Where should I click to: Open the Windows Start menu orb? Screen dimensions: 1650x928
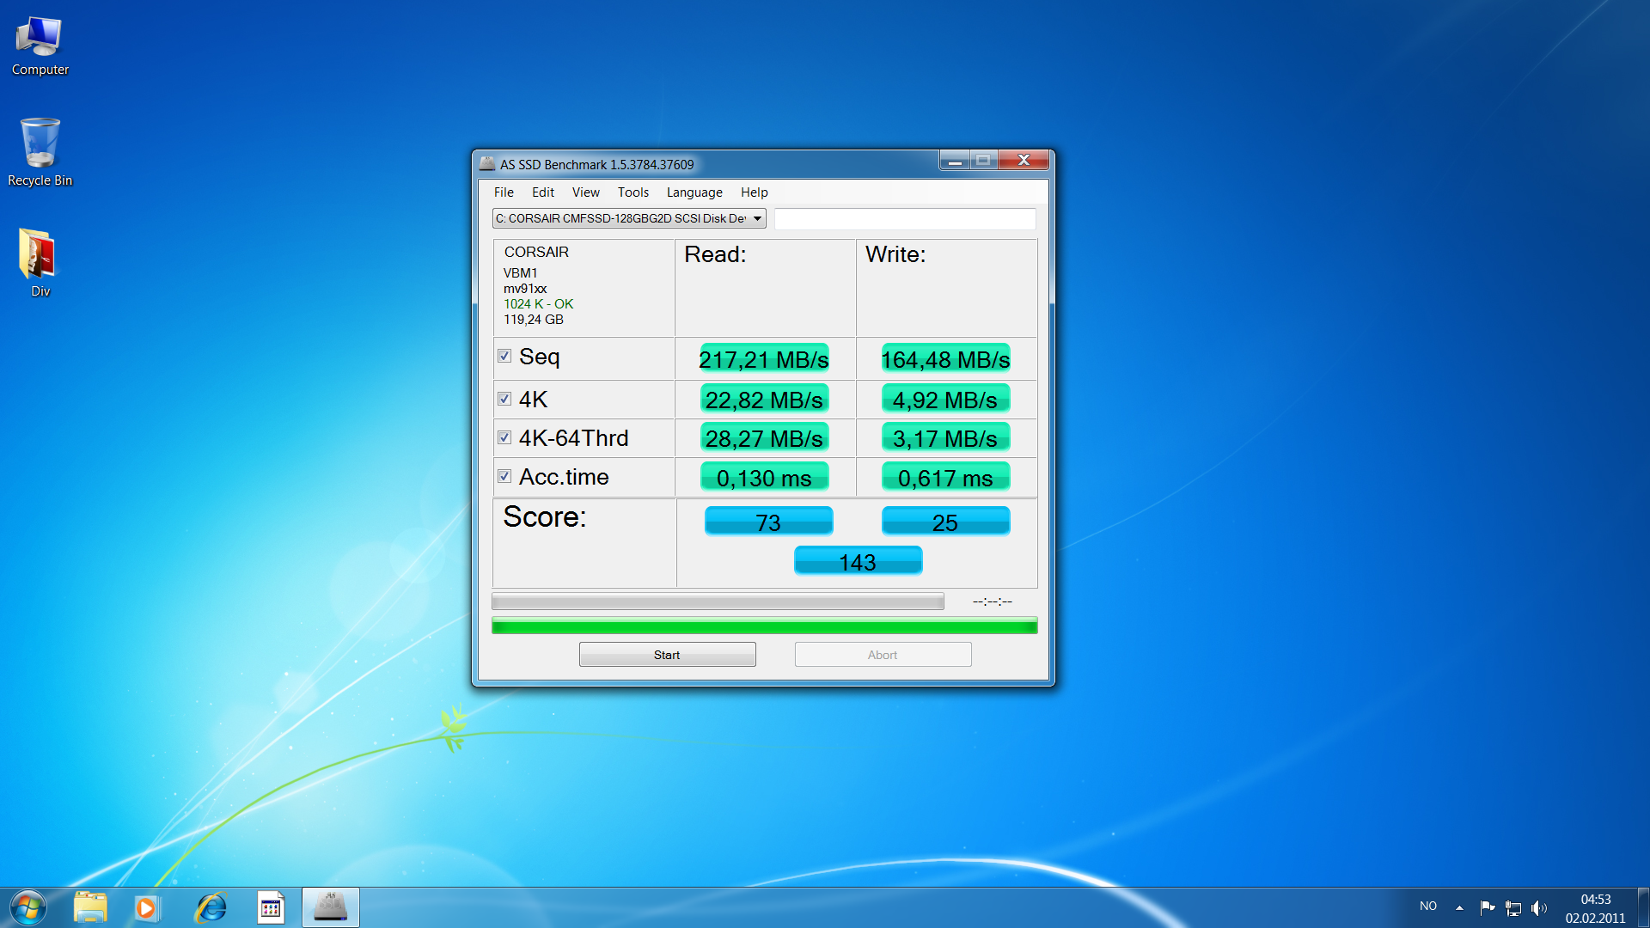pyautogui.click(x=28, y=907)
